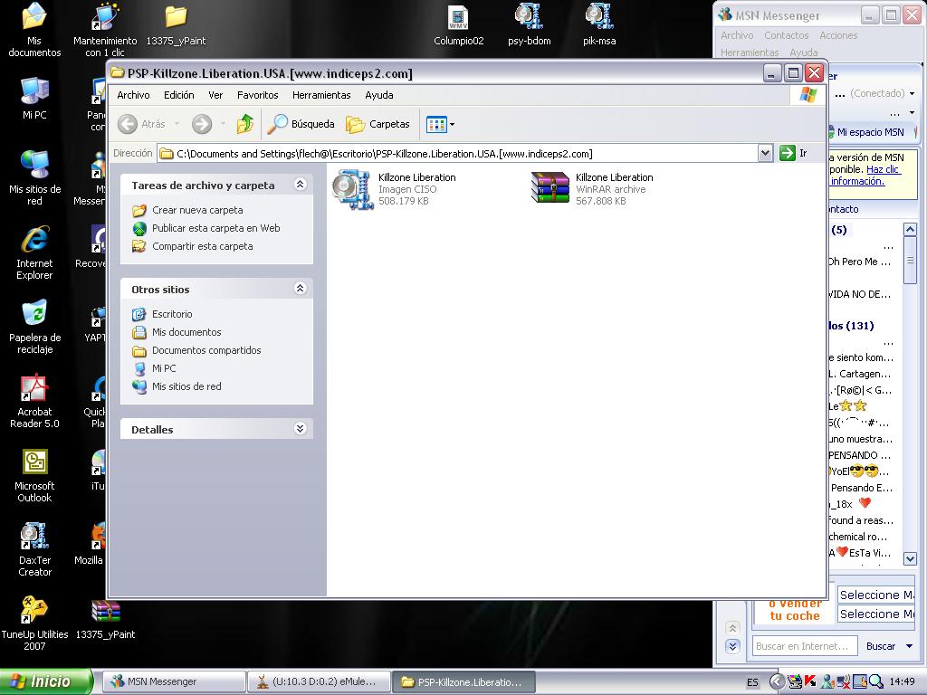
Task: Expand the address bar dropdown
Action: tap(765, 154)
